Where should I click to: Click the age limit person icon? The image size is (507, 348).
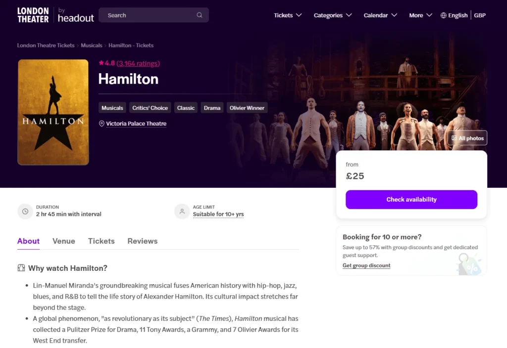tap(182, 211)
